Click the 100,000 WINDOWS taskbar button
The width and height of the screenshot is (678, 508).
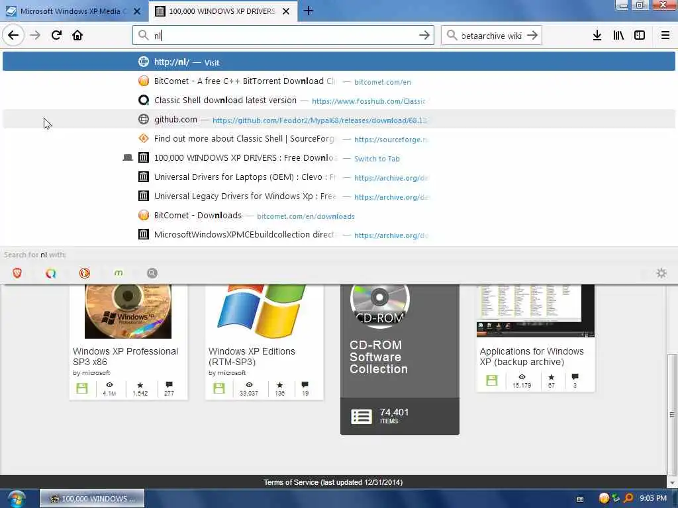(92, 499)
